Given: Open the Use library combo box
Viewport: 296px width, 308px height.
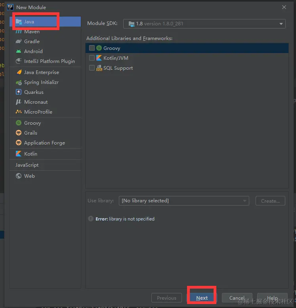Looking at the screenshot, I should pyautogui.click(x=184, y=201).
